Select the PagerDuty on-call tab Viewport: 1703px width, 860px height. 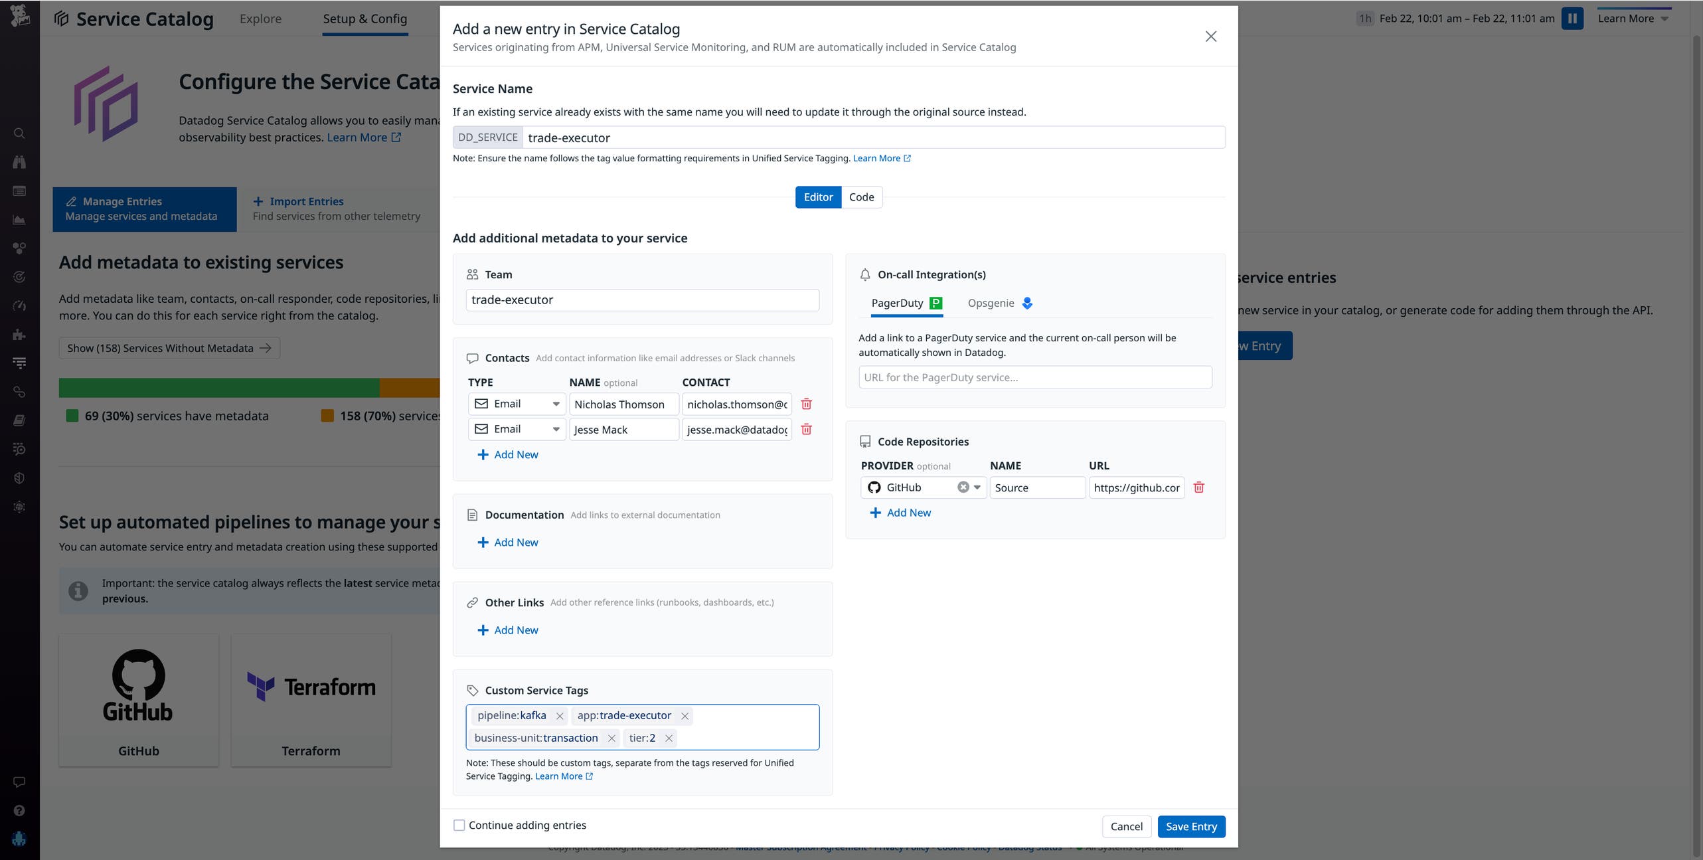(x=906, y=303)
